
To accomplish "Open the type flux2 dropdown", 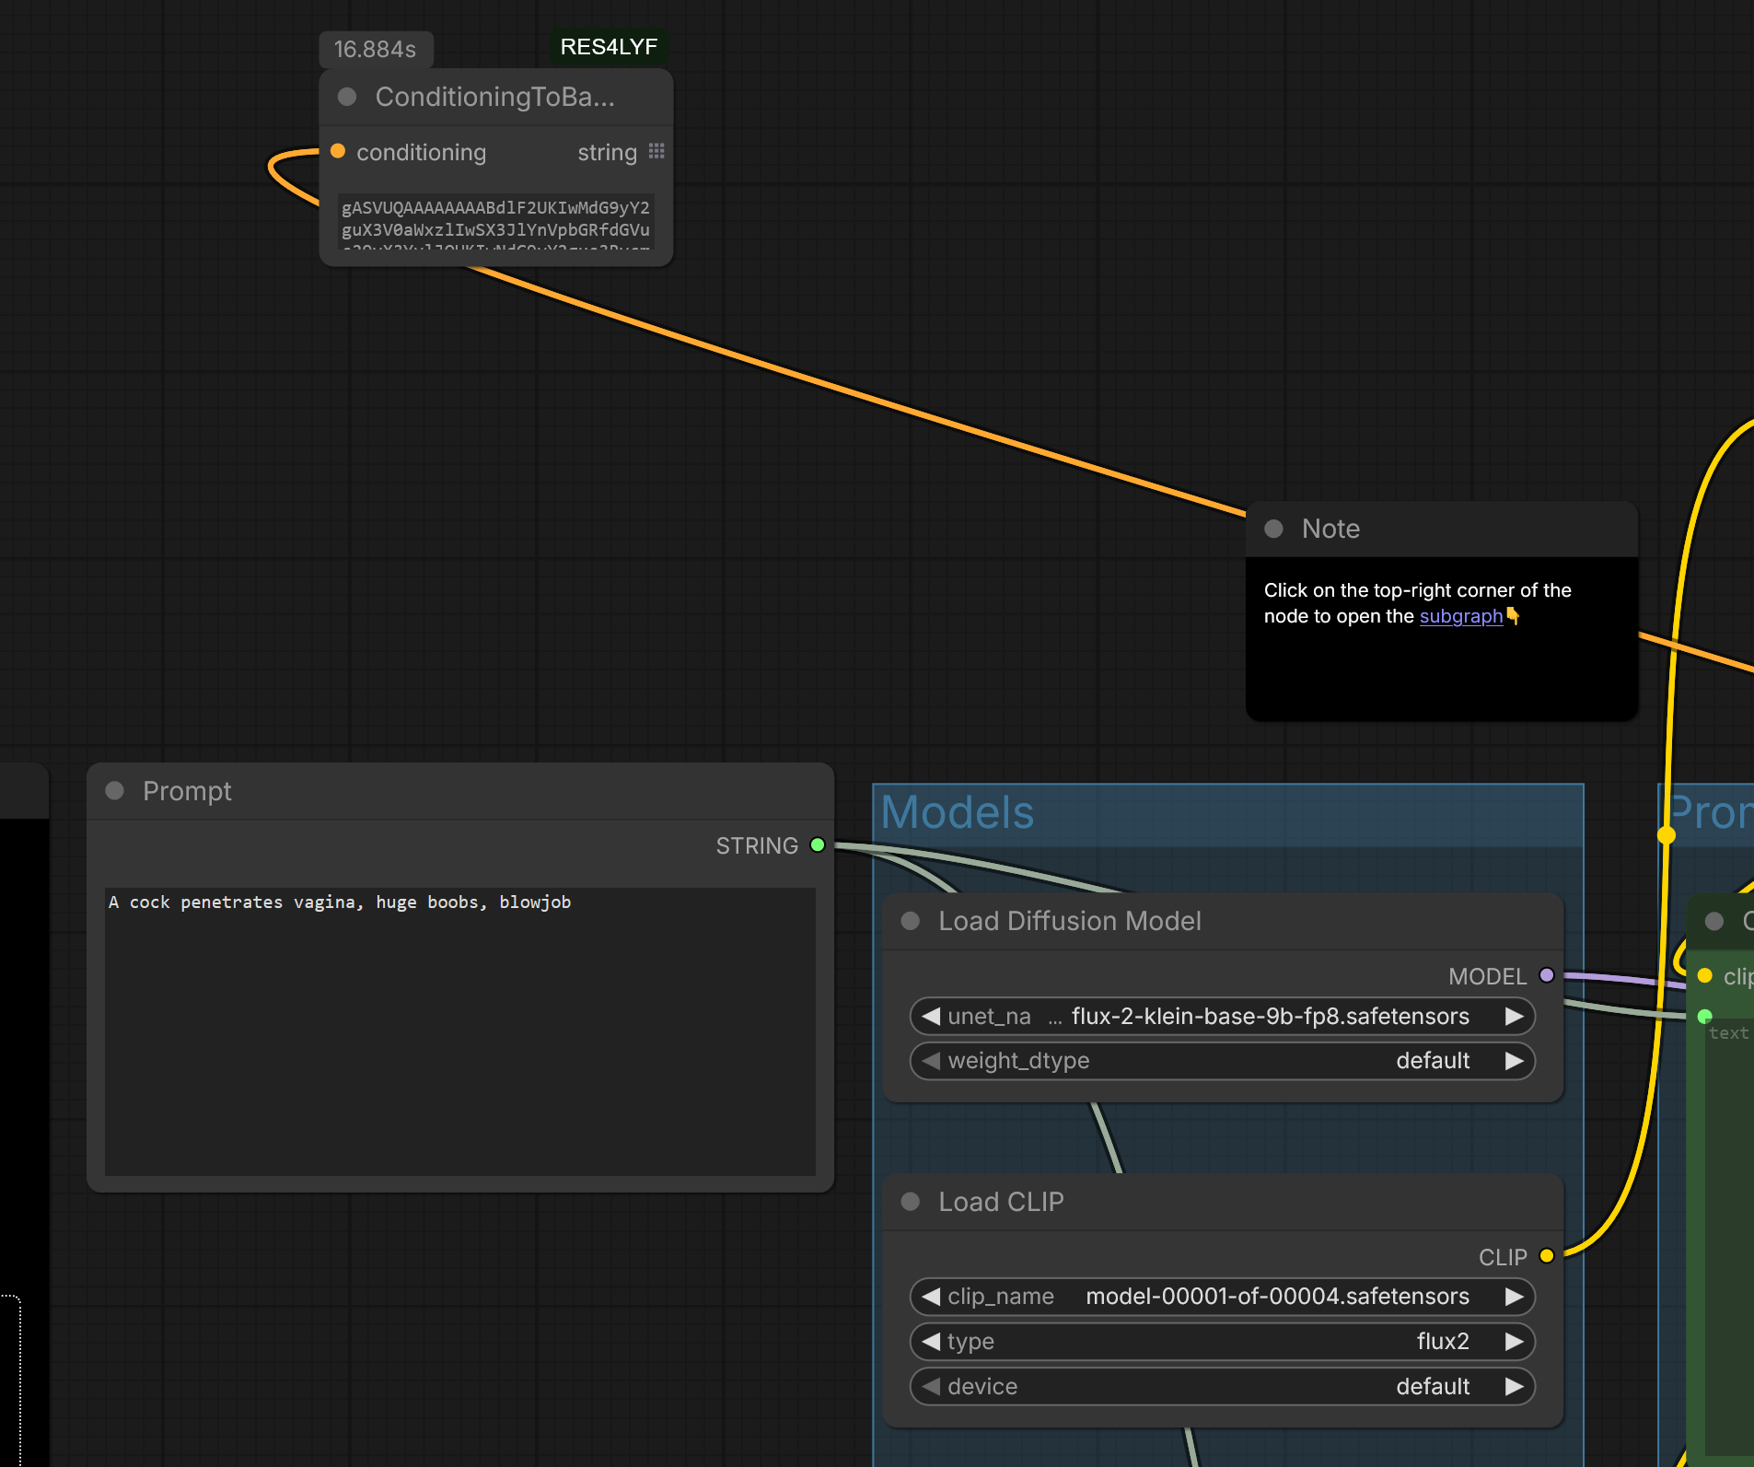I will tap(1223, 1341).
